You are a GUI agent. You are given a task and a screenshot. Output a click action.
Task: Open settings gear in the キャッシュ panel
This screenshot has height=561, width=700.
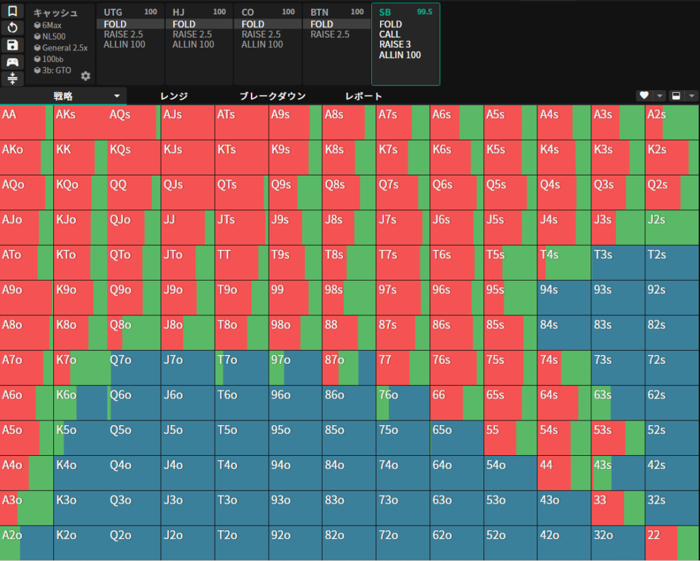(x=85, y=76)
